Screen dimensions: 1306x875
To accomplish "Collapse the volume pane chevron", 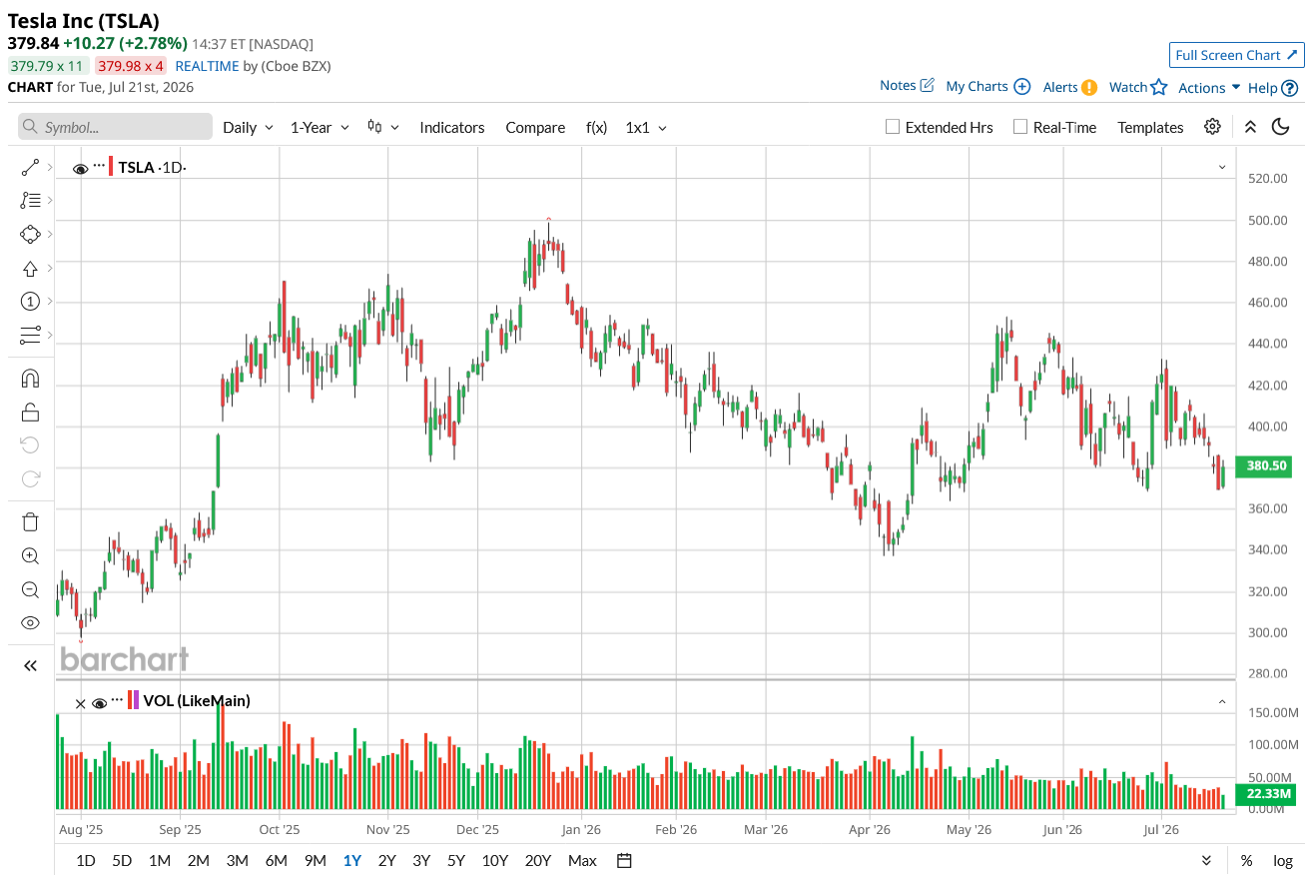I will tap(1222, 702).
